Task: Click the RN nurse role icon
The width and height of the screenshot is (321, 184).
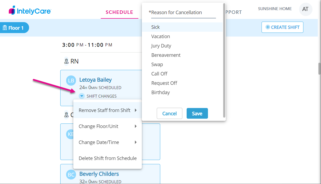Action: coord(66,61)
